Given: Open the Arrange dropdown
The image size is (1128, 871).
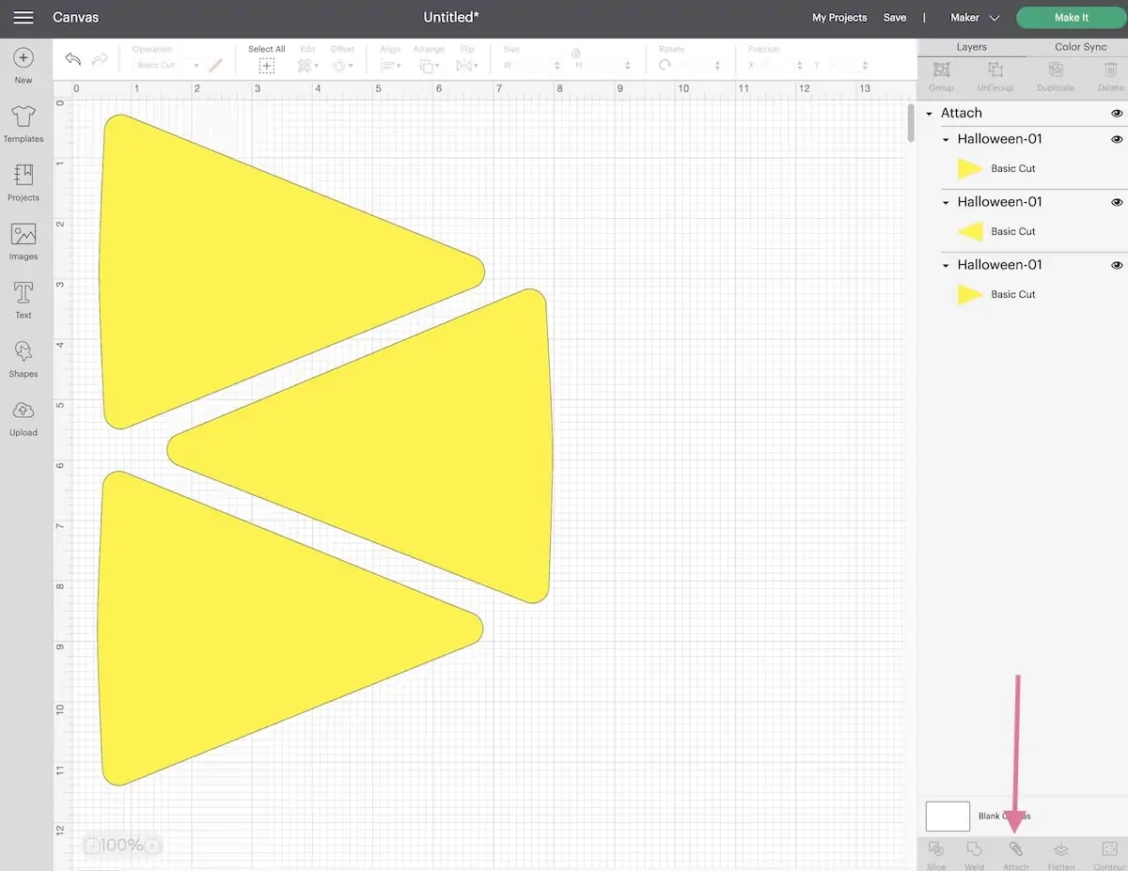Looking at the screenshot, I should (x=429, y=66).
